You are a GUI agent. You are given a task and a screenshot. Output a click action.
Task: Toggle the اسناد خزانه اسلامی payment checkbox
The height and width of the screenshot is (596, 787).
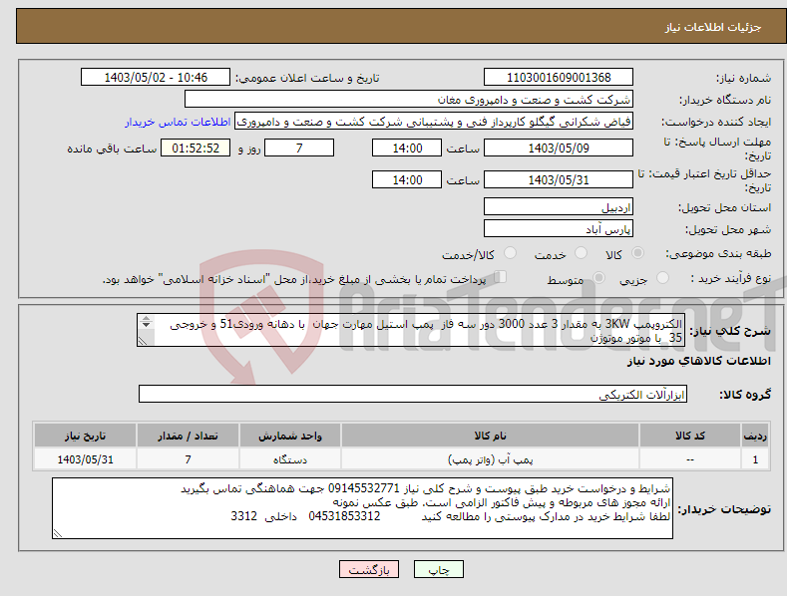(x=501, y=277)
